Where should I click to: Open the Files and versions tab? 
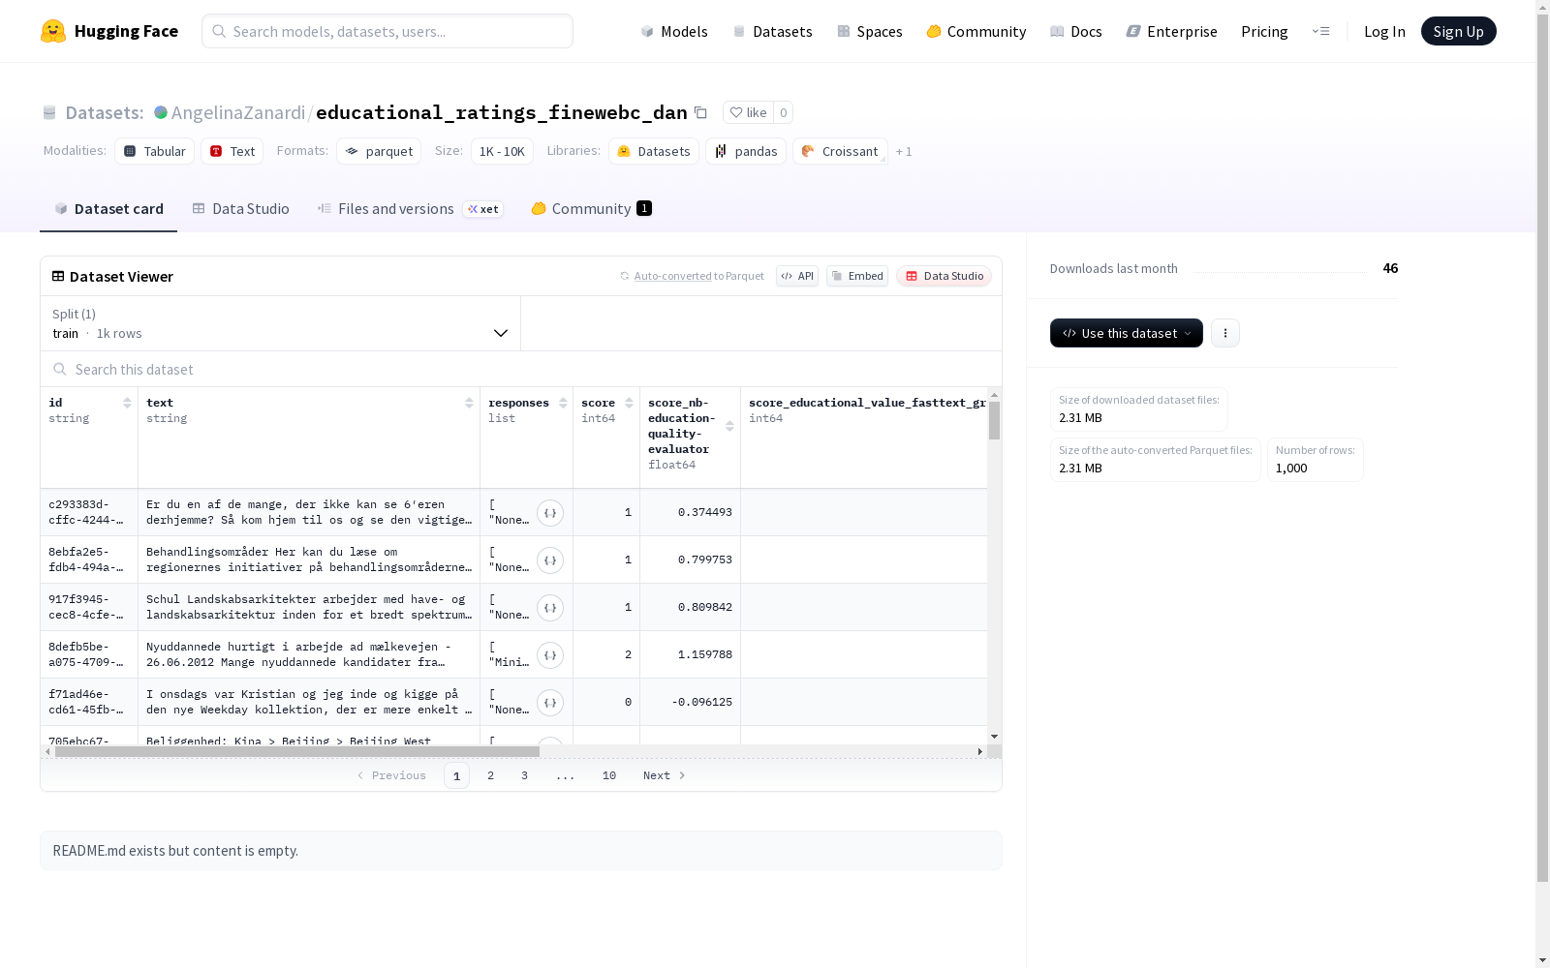click(x=410, y=209)
